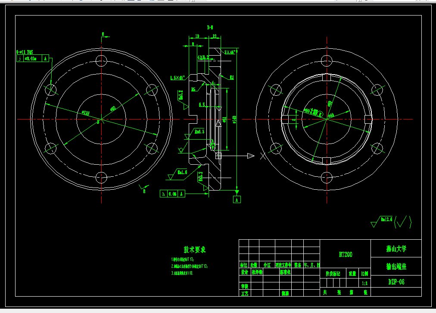Click the R5 radius label

(193, 89)
